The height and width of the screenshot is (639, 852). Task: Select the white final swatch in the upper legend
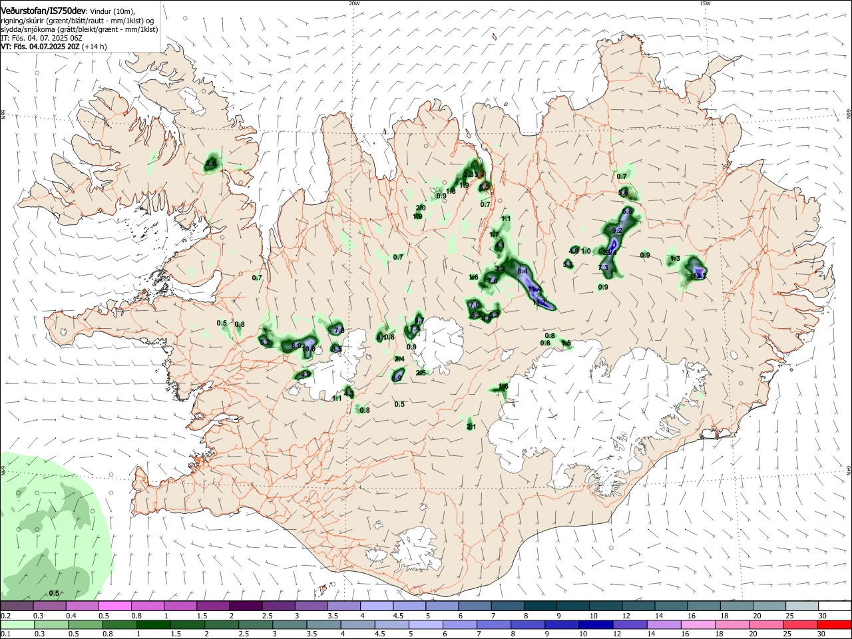click(835, 606)
